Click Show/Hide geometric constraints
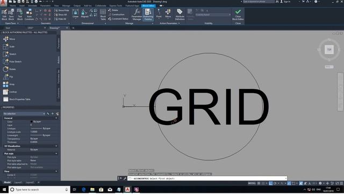 [x=62, y=10]
